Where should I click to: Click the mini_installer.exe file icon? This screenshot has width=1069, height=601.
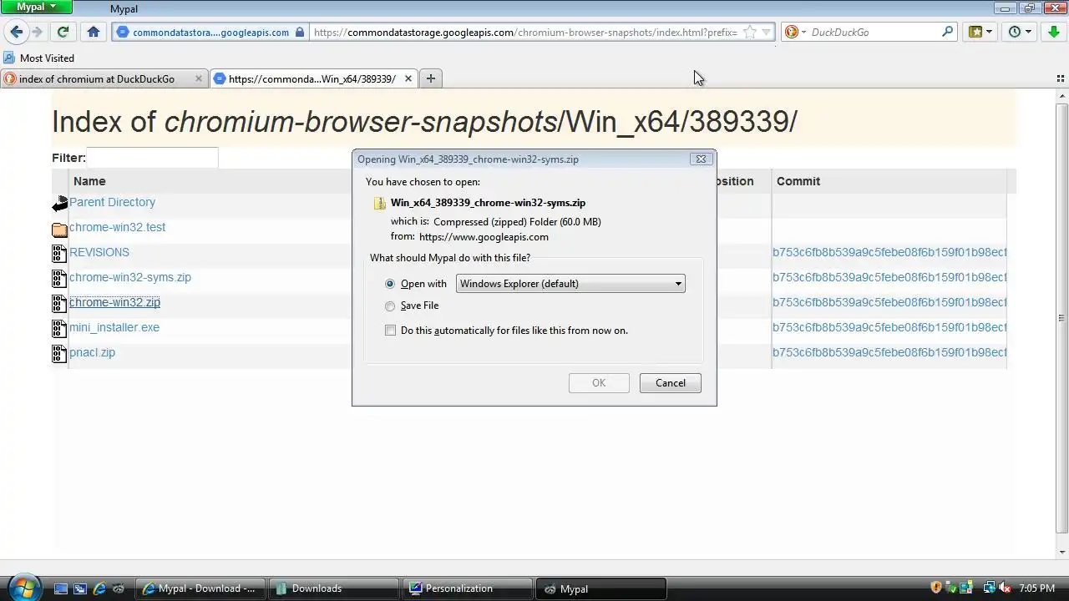coord(59,329)
